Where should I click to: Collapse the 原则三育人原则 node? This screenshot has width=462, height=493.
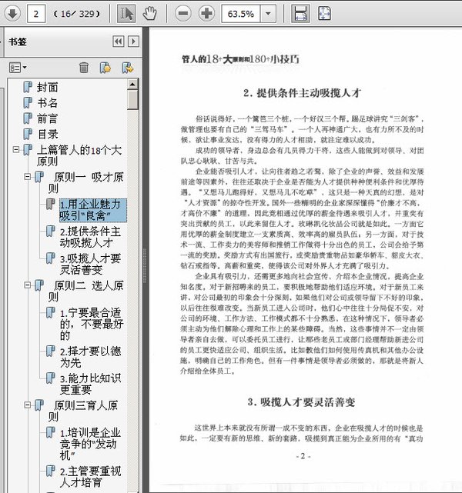coord(28,405)
